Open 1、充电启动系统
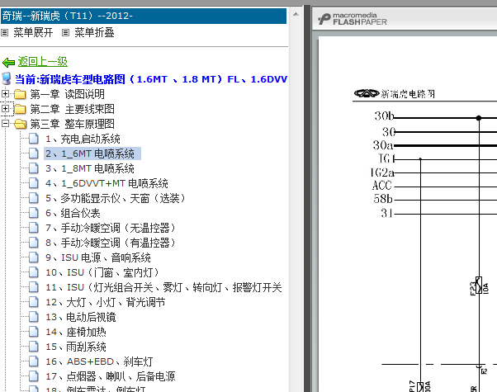 point(83,139)
